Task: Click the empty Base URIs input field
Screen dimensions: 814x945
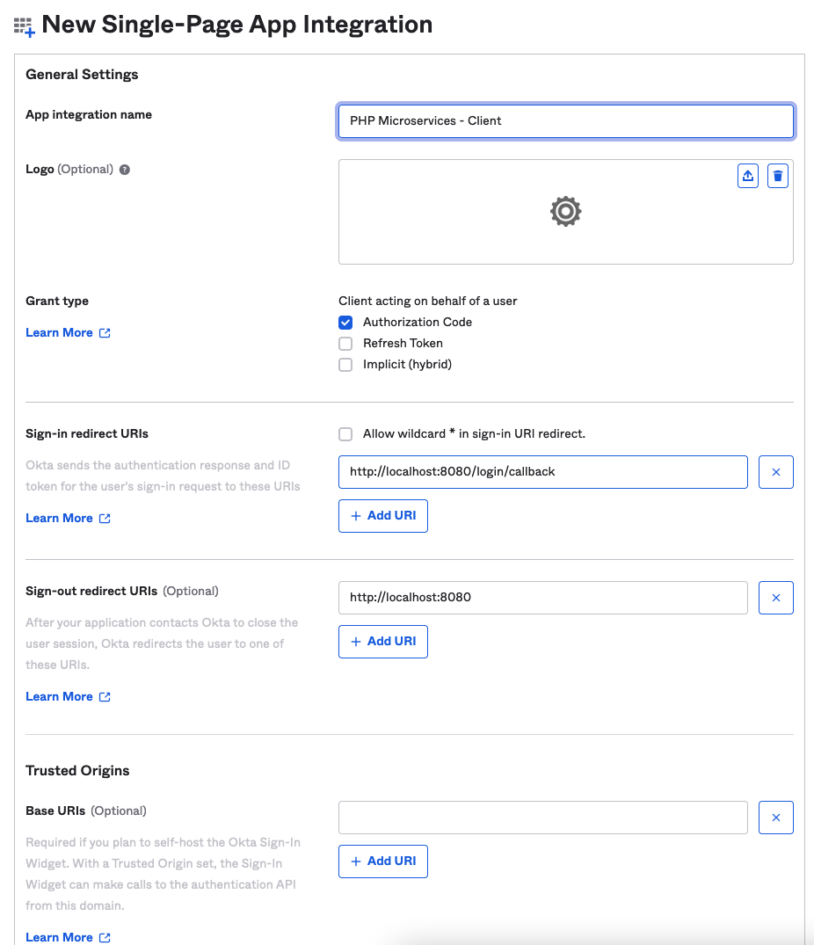Action: pyautogui.click(x=542, y=818)
